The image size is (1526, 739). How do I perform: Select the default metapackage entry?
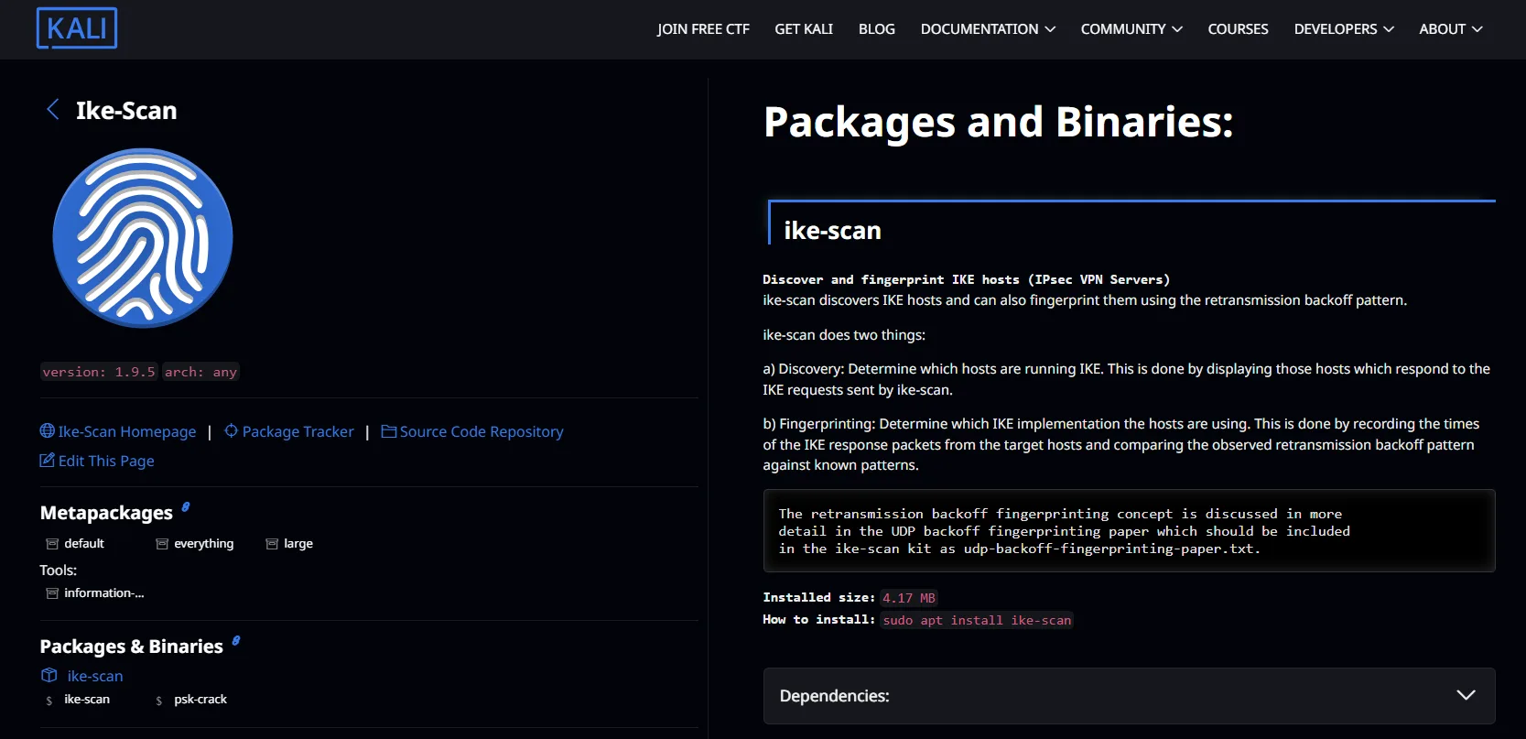click(83, 543)
